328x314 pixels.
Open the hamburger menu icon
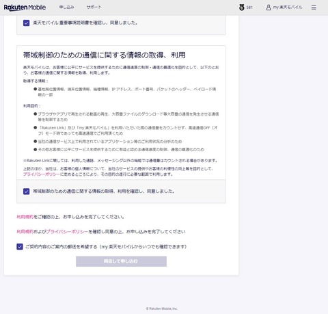(314, 8)
